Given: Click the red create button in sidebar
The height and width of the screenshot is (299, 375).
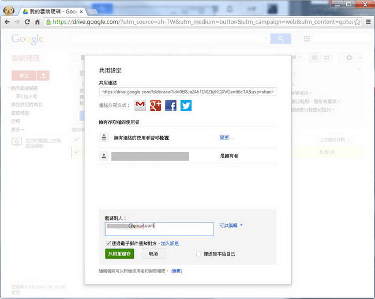Looking at the screenshot, I should pos(24,75).
